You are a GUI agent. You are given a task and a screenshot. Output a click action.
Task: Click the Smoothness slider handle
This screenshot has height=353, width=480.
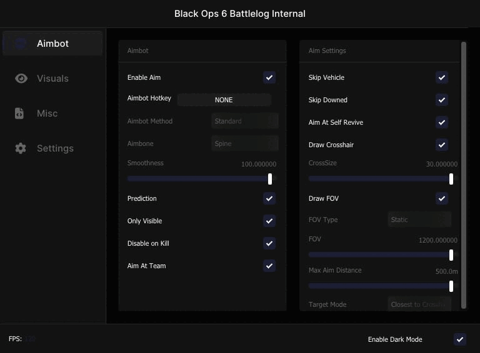coord(270,178)
